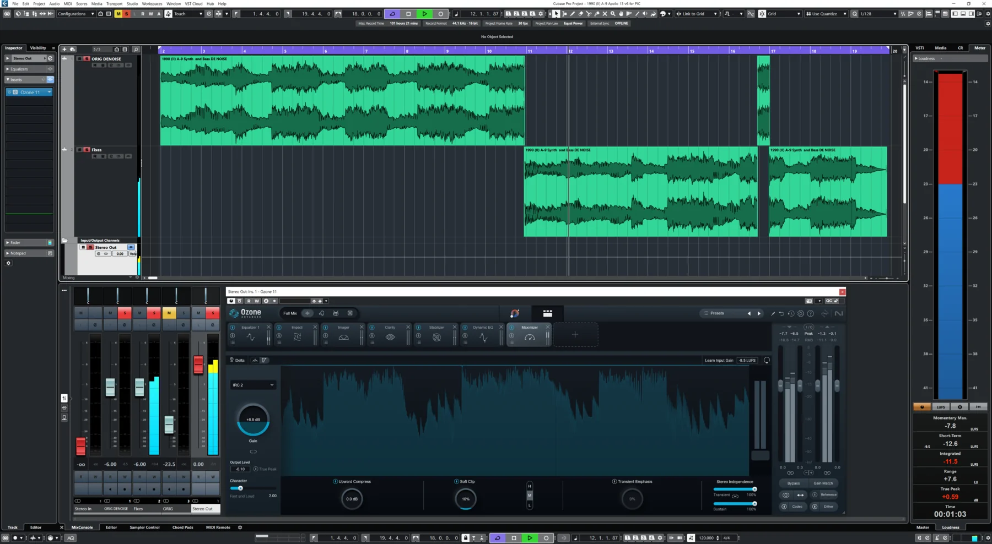Open Ozone Master Assistant icon
This screenshot has width=992, height=544.
pos(515,313)
